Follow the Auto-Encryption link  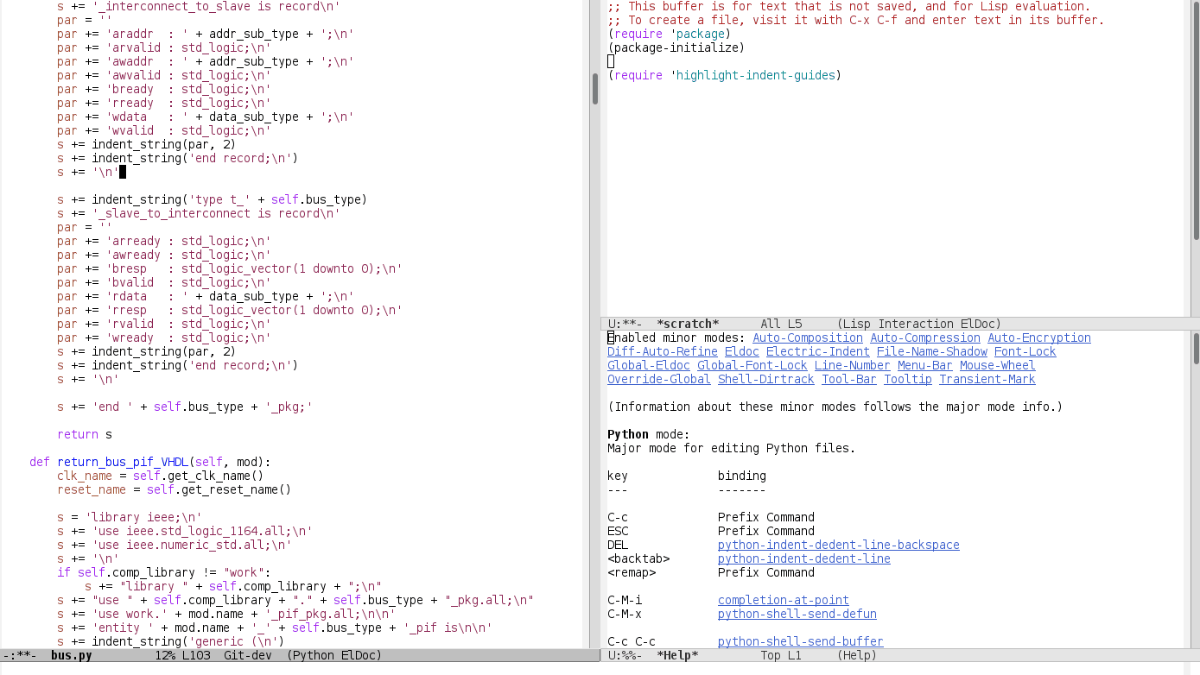click(1039, 337)
